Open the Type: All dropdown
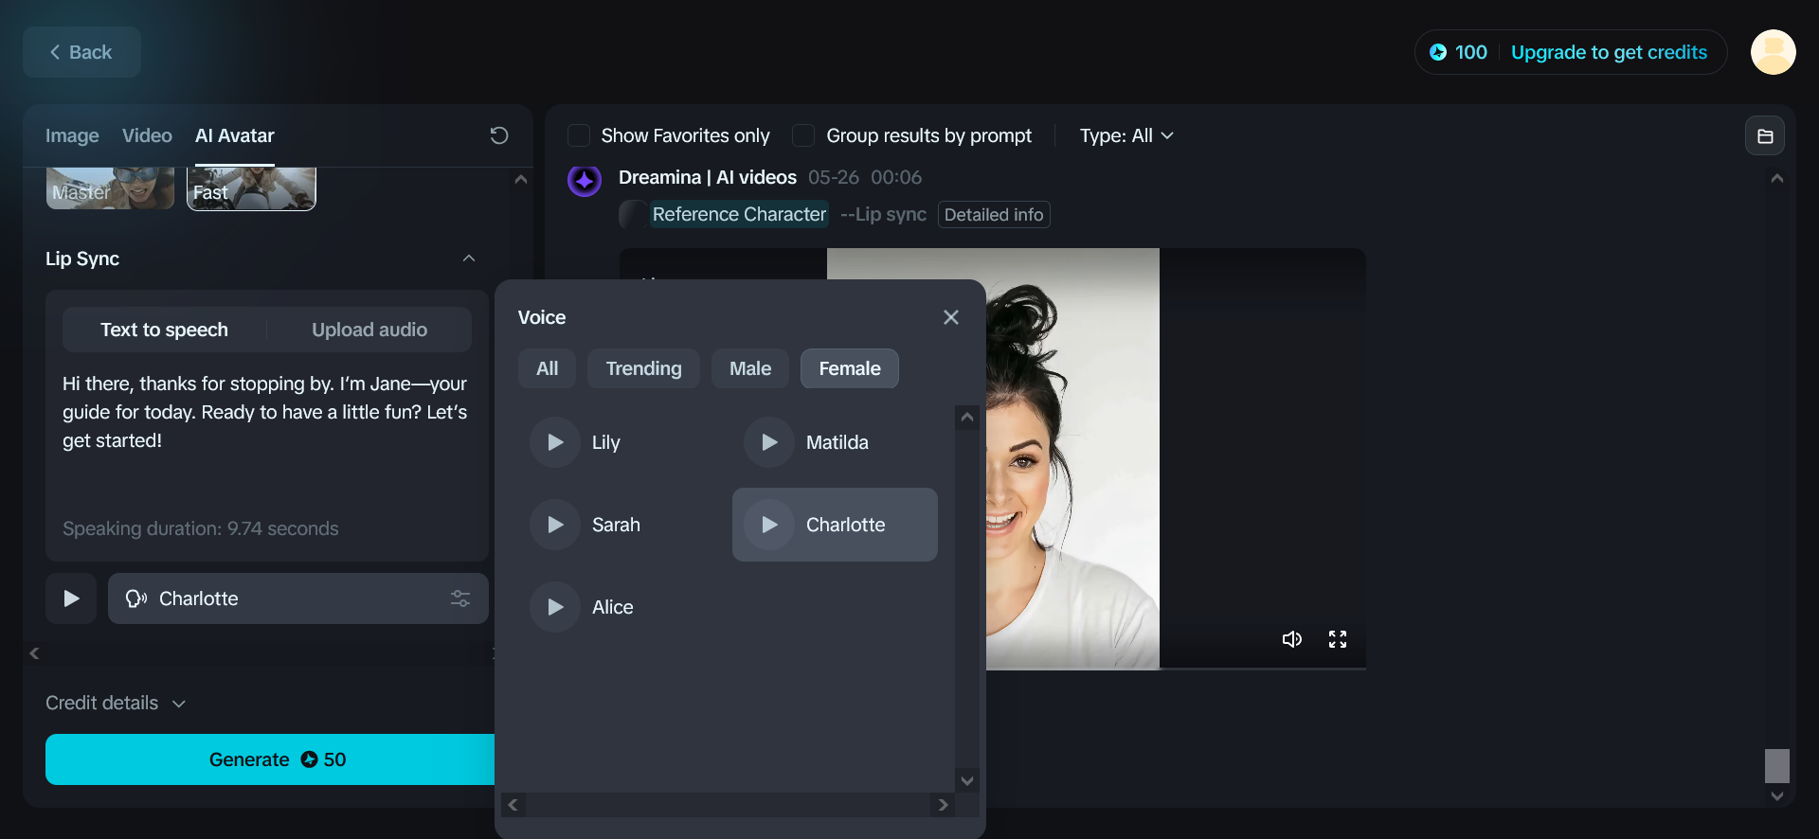 click(1126, 135)
